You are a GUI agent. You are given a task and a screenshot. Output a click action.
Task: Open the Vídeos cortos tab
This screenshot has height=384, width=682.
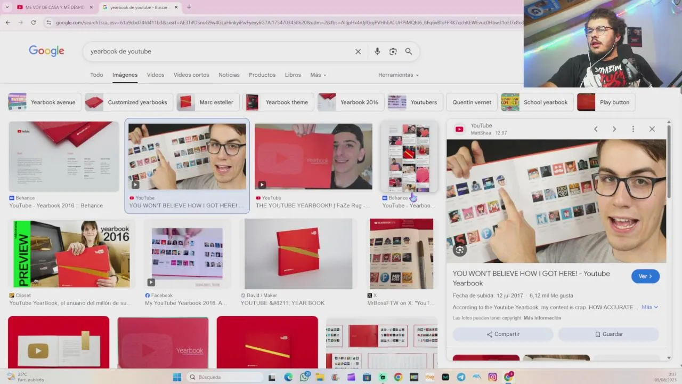(x=191, y=75)
